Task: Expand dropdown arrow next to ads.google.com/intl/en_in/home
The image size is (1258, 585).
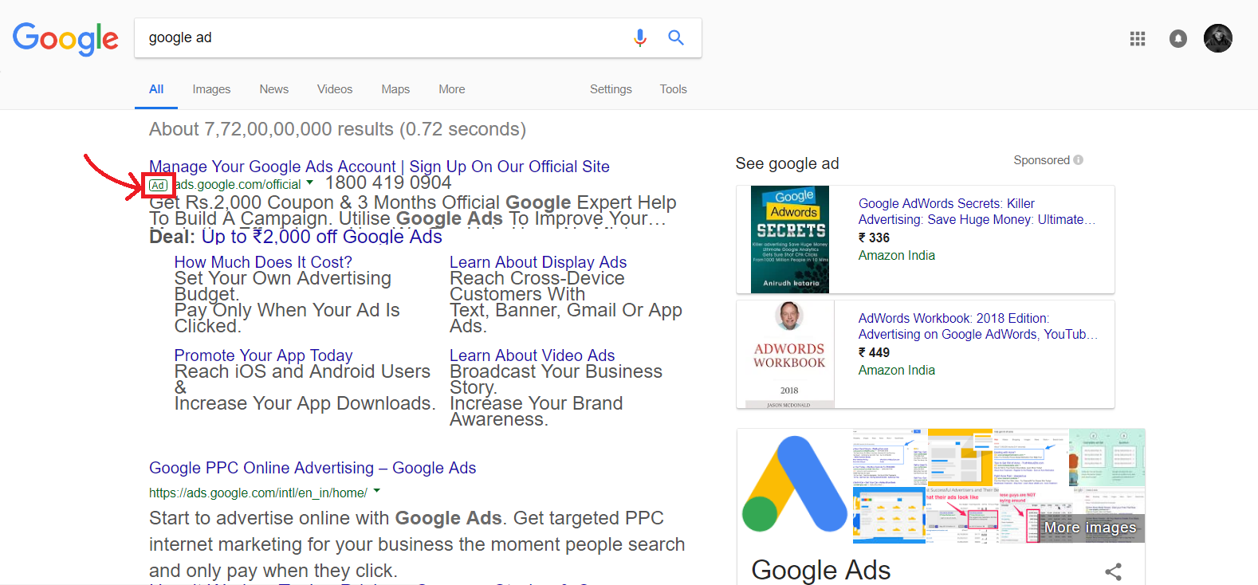Action: click(x=377, y=491)
